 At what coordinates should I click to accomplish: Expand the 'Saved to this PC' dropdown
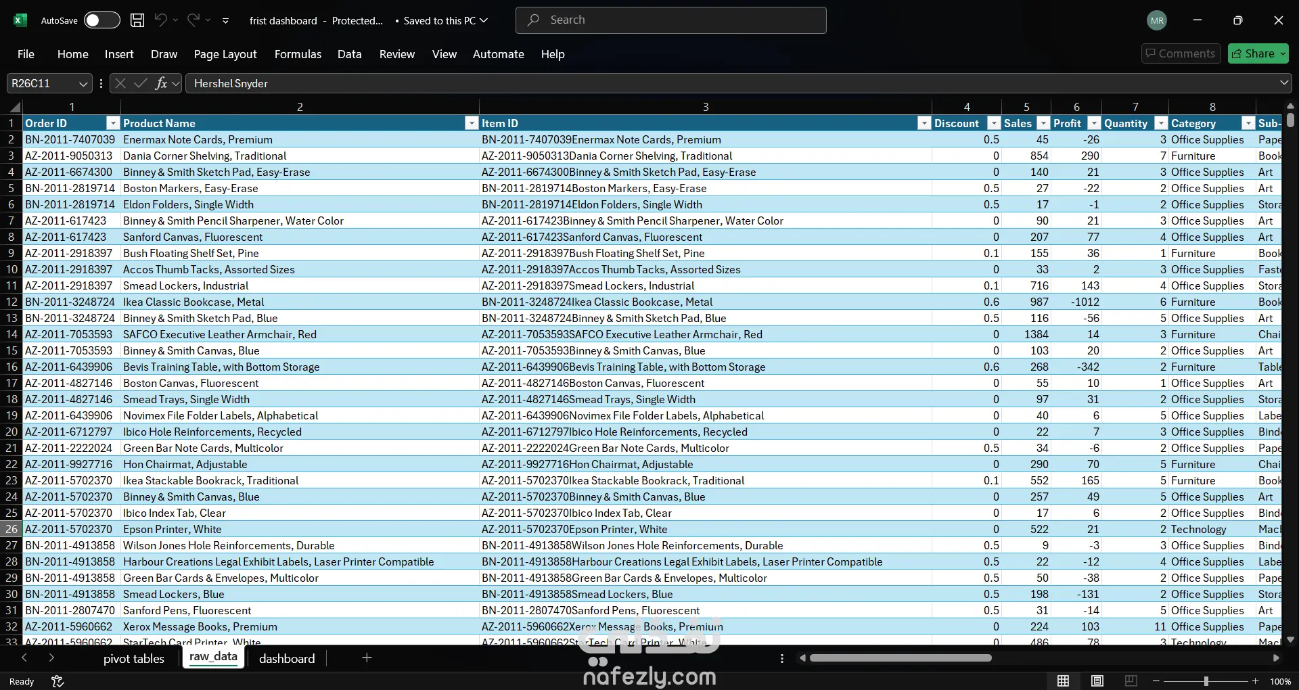(484, 20)
